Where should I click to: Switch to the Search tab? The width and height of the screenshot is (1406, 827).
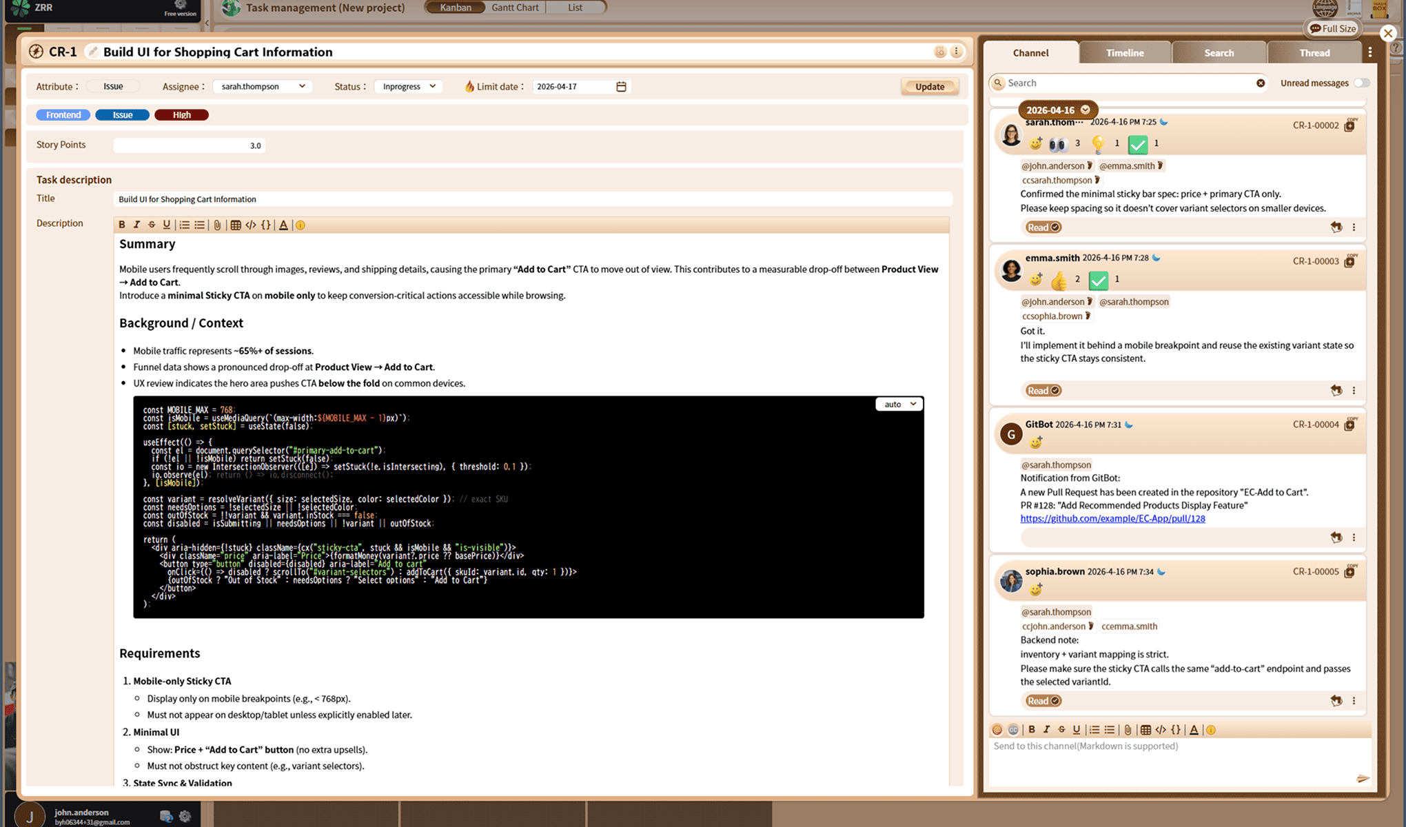[x=1219, y=52]
